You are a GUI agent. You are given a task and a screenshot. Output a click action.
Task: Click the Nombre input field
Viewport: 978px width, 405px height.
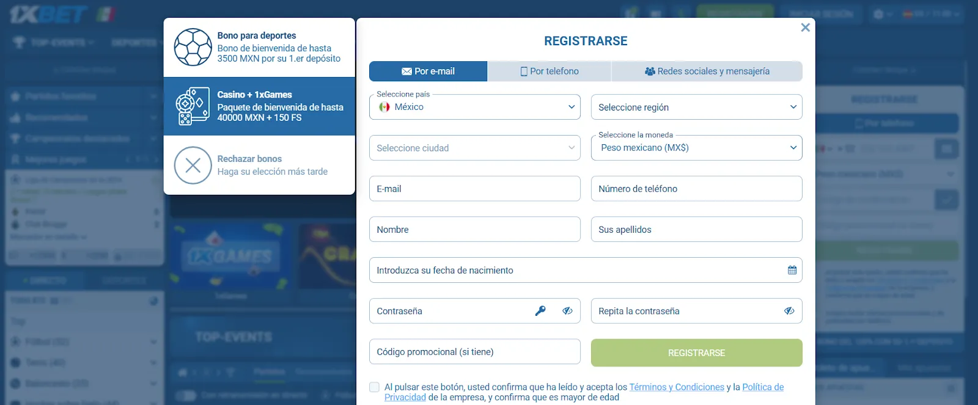(475, 229)
